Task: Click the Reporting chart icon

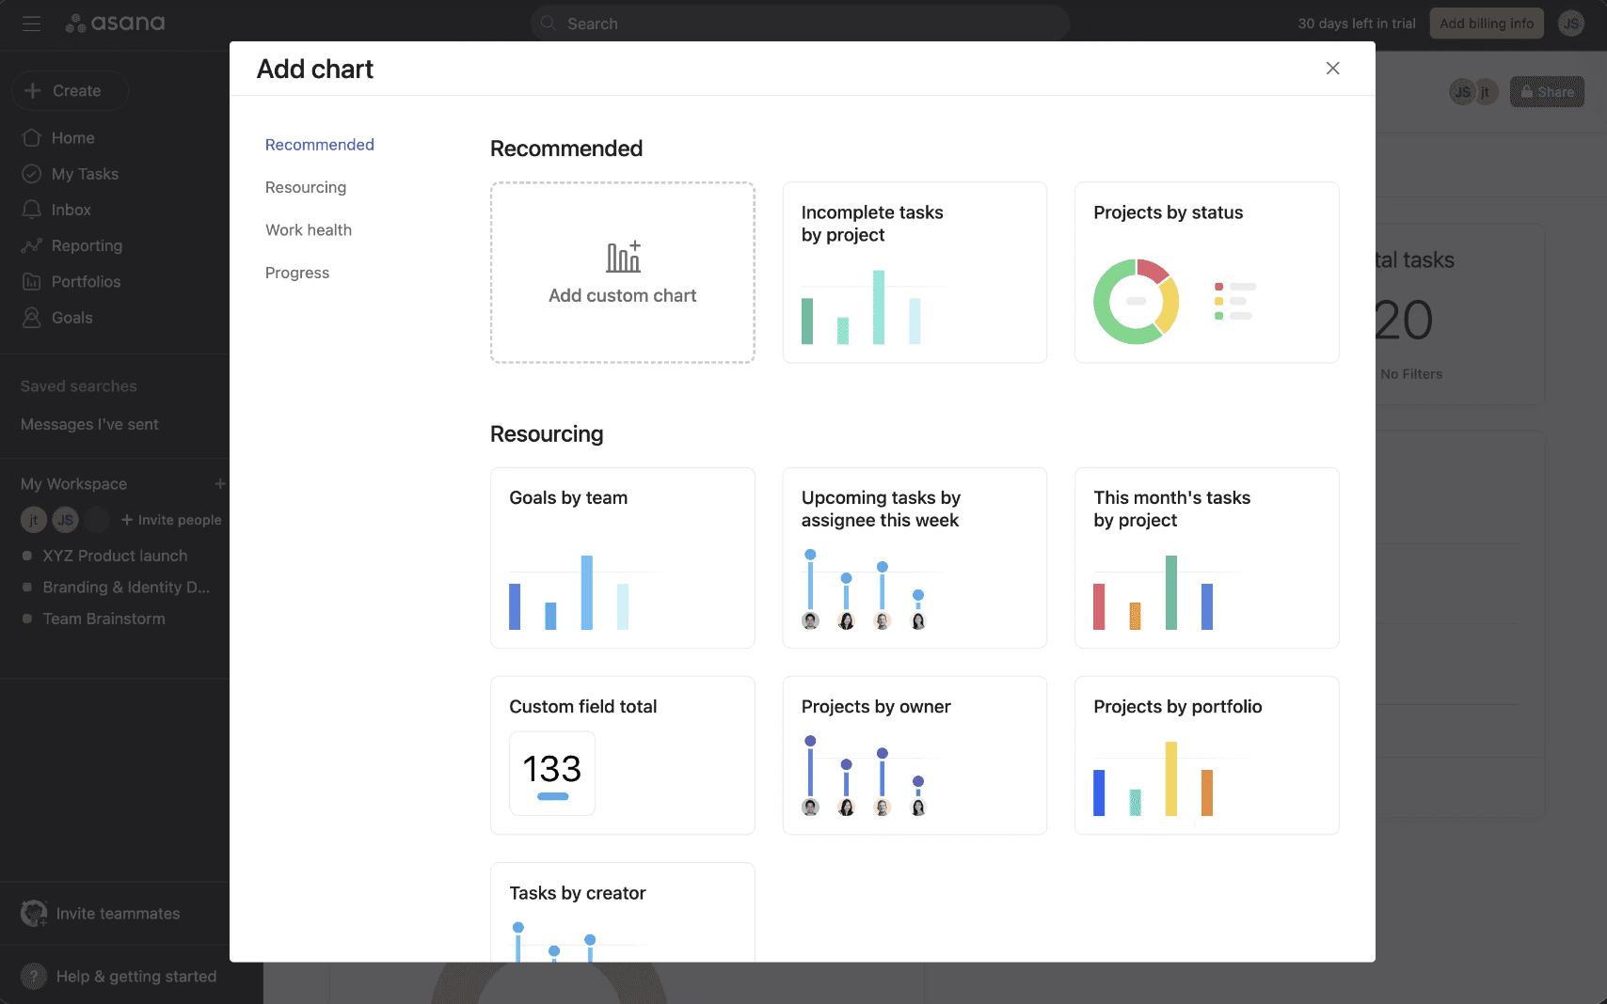Action: coord(31,245)
